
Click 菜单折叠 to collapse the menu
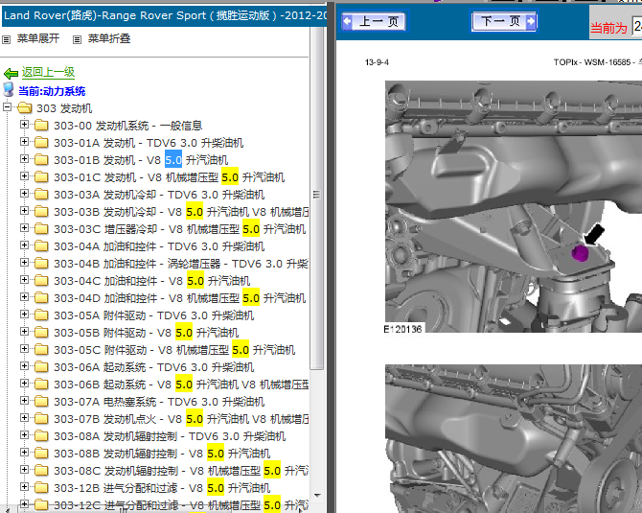click(x=109, y=39)
